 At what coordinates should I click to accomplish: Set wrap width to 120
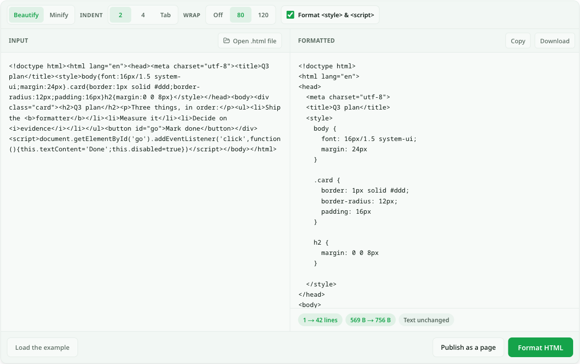pos(263,15)
